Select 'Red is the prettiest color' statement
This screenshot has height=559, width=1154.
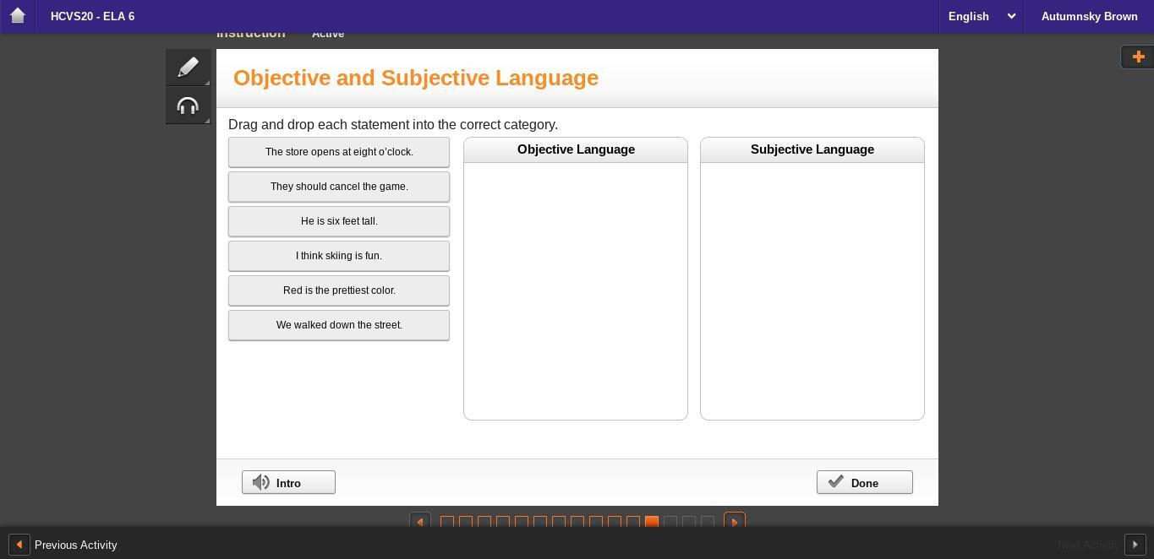point(339,290)
